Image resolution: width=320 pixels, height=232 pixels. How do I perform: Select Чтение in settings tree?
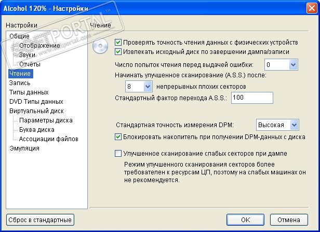[x=20, y=74]
